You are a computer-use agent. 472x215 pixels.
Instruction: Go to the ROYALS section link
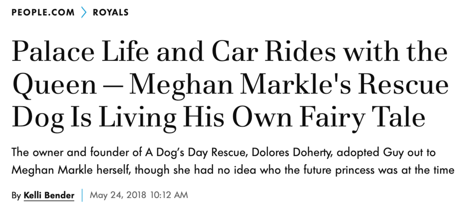pos(111,12)
